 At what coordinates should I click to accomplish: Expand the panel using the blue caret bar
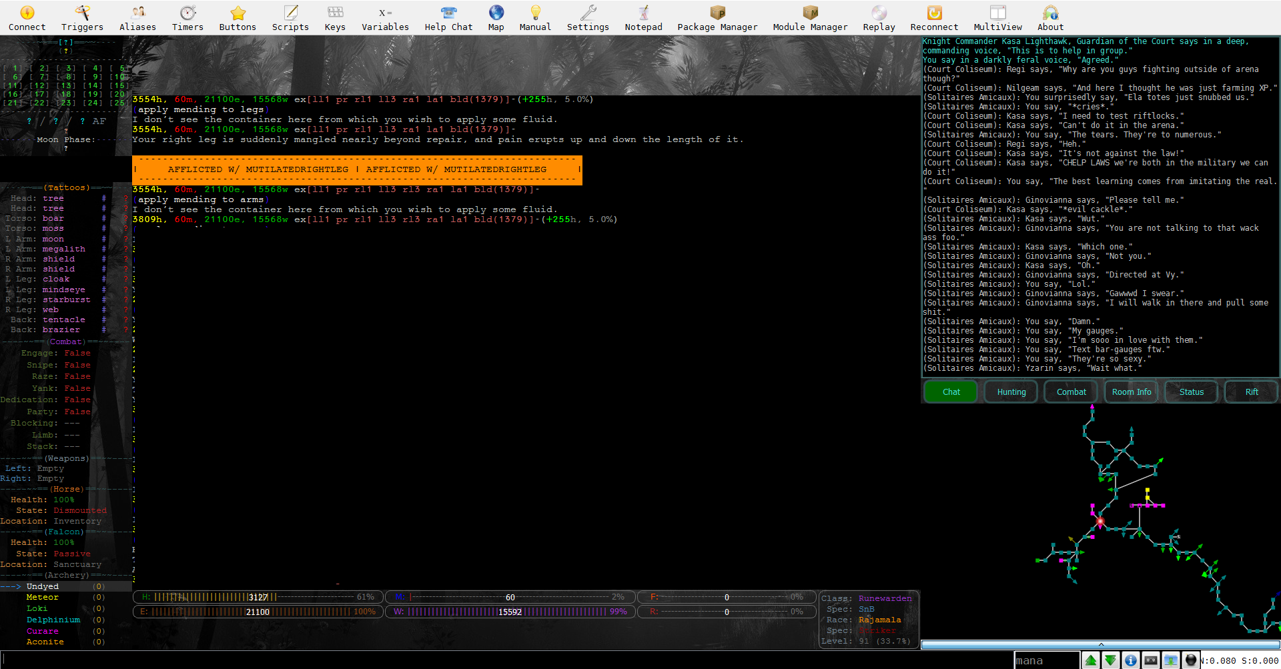[1101, 645]
